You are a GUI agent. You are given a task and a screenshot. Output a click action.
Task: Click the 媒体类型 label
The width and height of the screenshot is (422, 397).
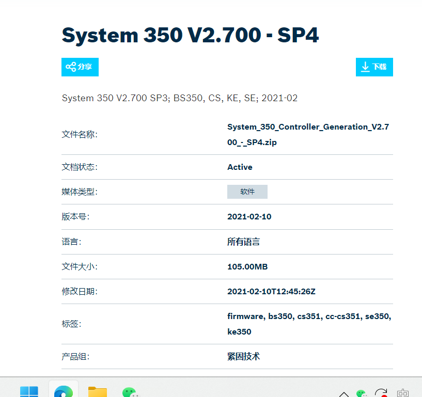point(80,192)
